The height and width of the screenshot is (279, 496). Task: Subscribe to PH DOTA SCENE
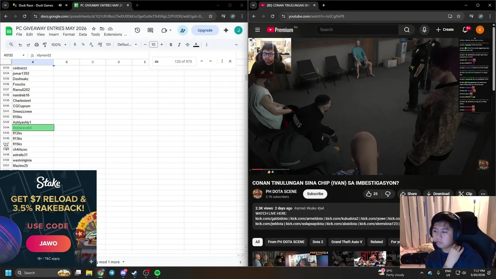315,194
